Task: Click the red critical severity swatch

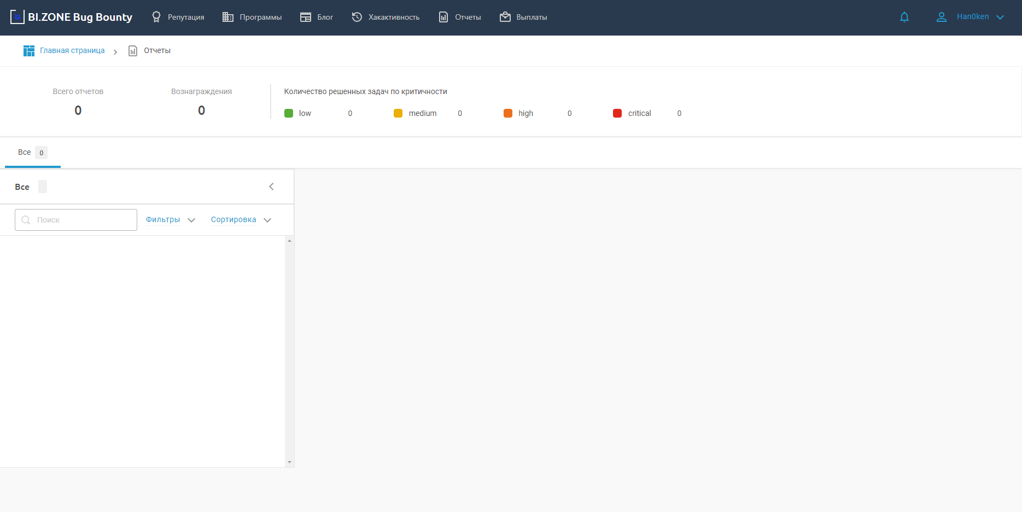Action: [x=617, y=113]
